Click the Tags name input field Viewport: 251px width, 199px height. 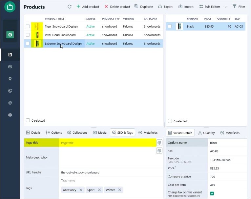tap(111, 180)
